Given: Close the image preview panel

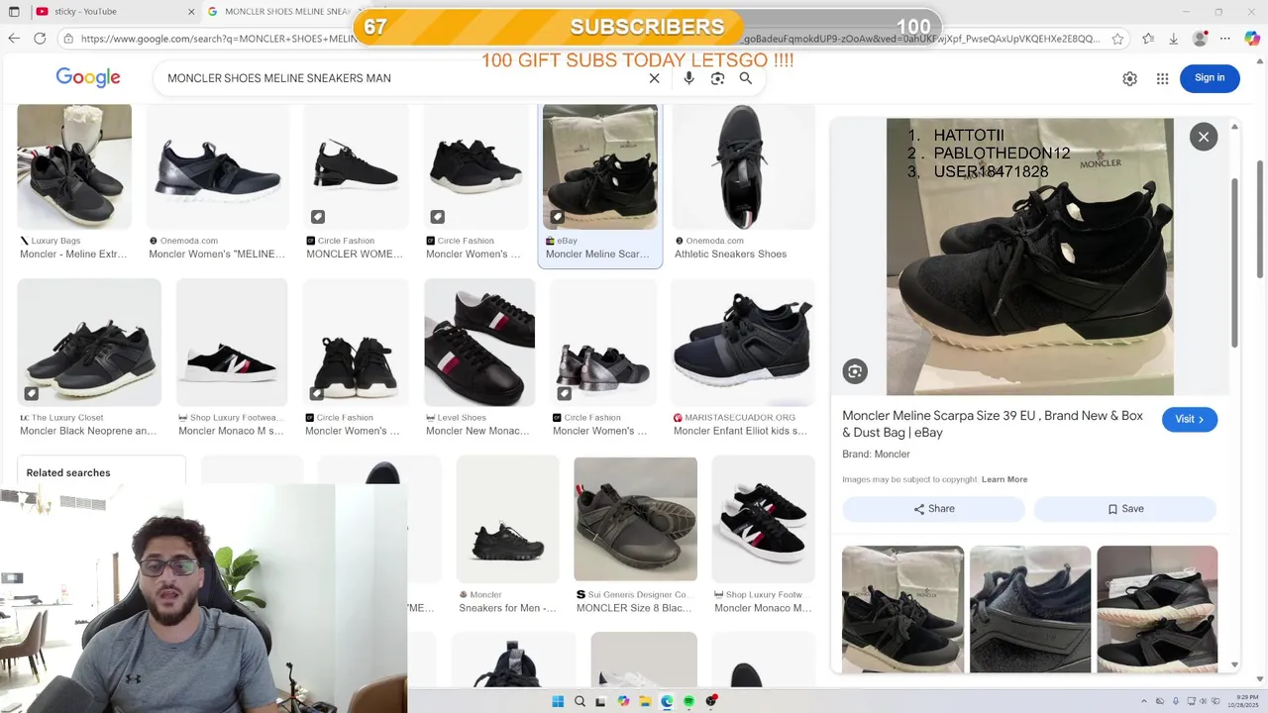Looking at the screenshot, I should (x=1204, y=137).
